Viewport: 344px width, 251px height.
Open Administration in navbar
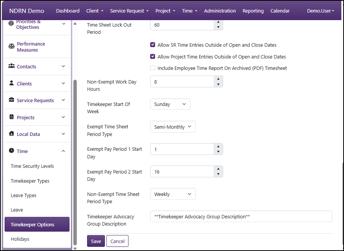[220, 11]
